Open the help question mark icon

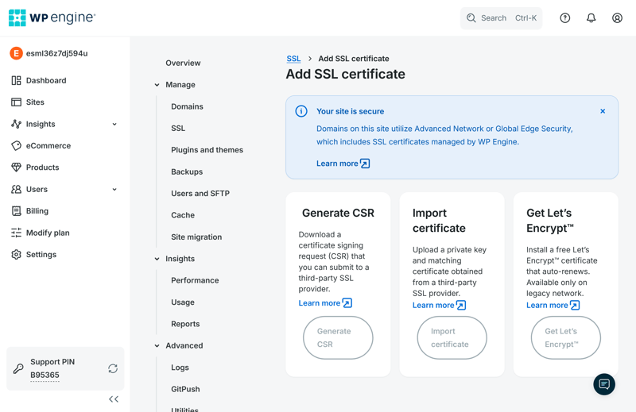coord(565,17)
